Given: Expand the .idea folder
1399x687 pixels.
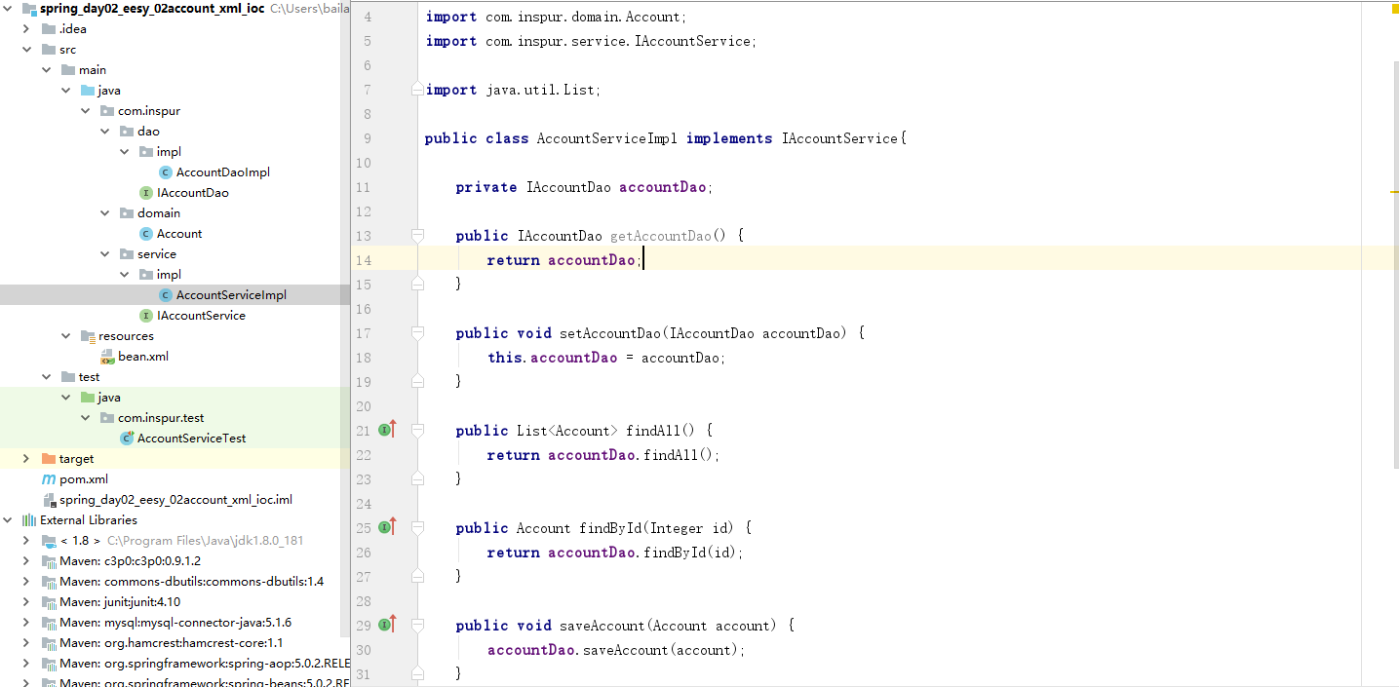Looking at the screenshot, I should click(27, 29).
